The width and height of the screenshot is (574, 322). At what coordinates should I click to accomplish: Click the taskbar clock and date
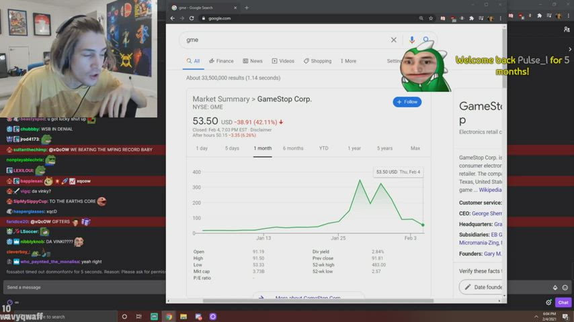point(549,317)
